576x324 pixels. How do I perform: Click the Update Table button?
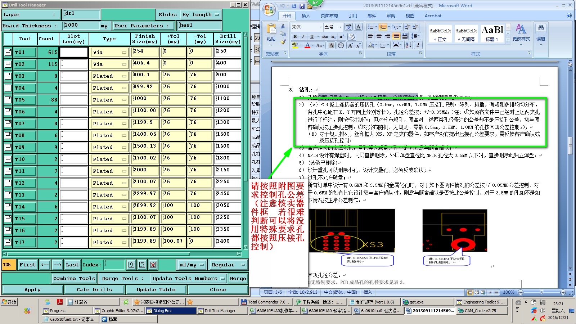pyautogui.click(x=156, y=290)
